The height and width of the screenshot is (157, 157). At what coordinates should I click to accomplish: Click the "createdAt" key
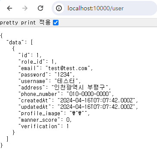(x=34, y=100)
